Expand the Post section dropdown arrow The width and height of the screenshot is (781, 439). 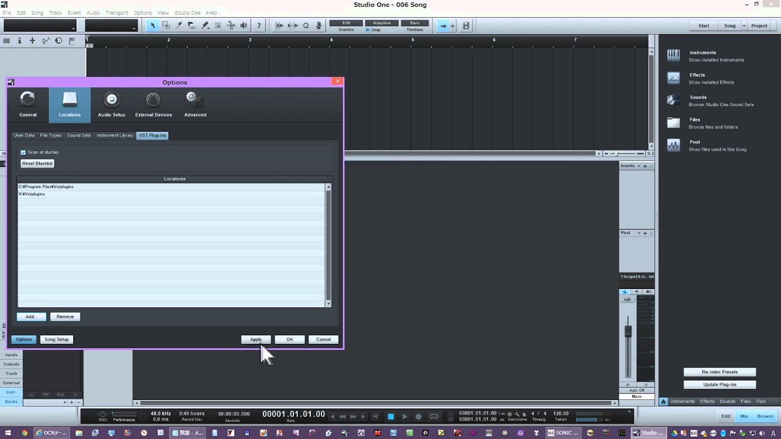click(x=639, y=233)
